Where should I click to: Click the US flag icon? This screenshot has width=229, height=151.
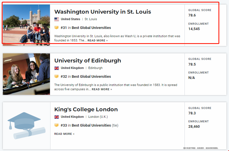tap(56, 19)
